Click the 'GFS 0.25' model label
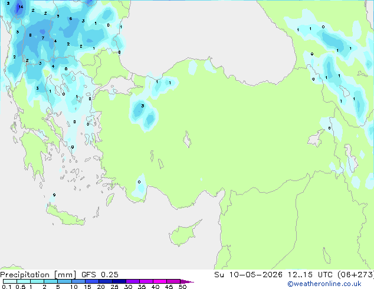 coord(100,275)
